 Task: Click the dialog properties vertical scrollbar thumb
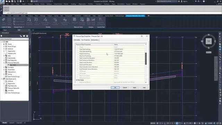click(146, 59)
